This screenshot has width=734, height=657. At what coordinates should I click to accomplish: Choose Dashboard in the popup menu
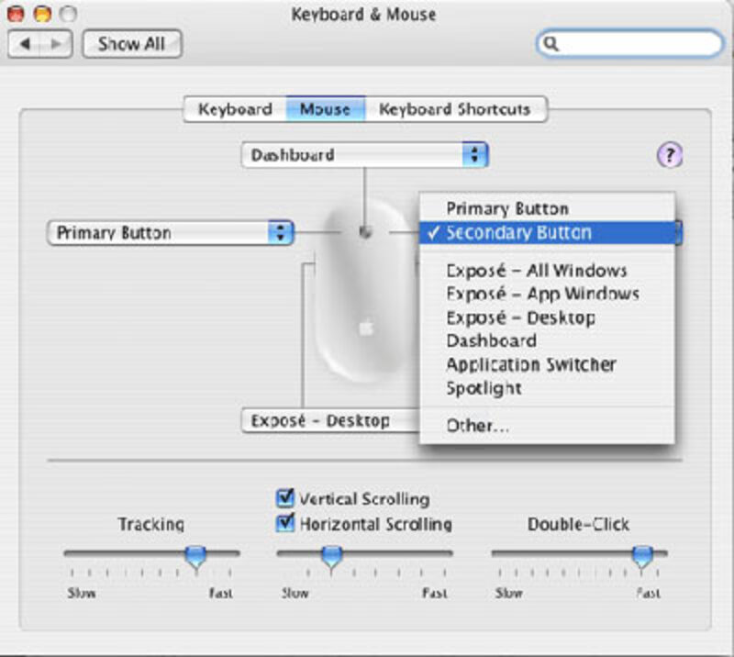[547, 341]
